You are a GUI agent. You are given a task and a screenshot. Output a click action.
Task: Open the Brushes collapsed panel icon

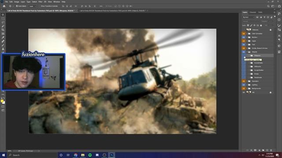[279, 26]
